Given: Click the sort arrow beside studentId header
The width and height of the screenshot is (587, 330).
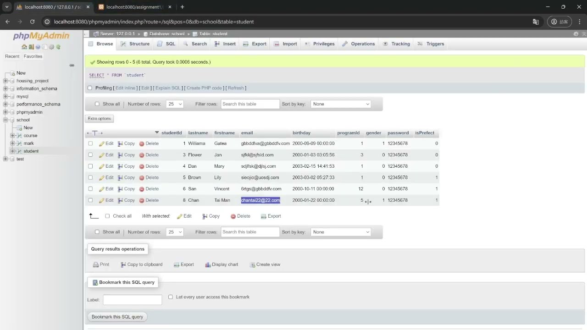Looking at the screenshot, I should tap(157, 133).
